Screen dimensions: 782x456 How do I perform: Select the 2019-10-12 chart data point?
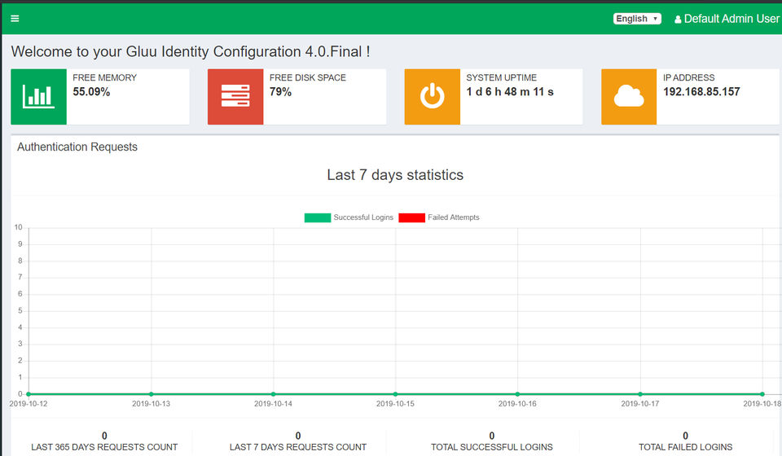click(29, 394)
